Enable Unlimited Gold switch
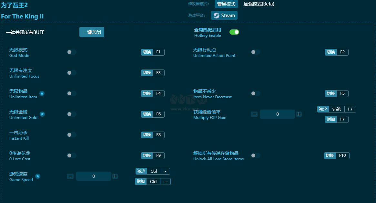The height and width of the screenshot is (203, 376). [x=71, y=114]
